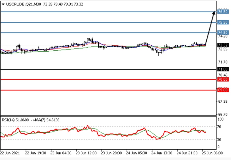The width and height of the screenshot is (231, 160).
Task: Click the 74.50 price level label
Action: coord(223,32)
